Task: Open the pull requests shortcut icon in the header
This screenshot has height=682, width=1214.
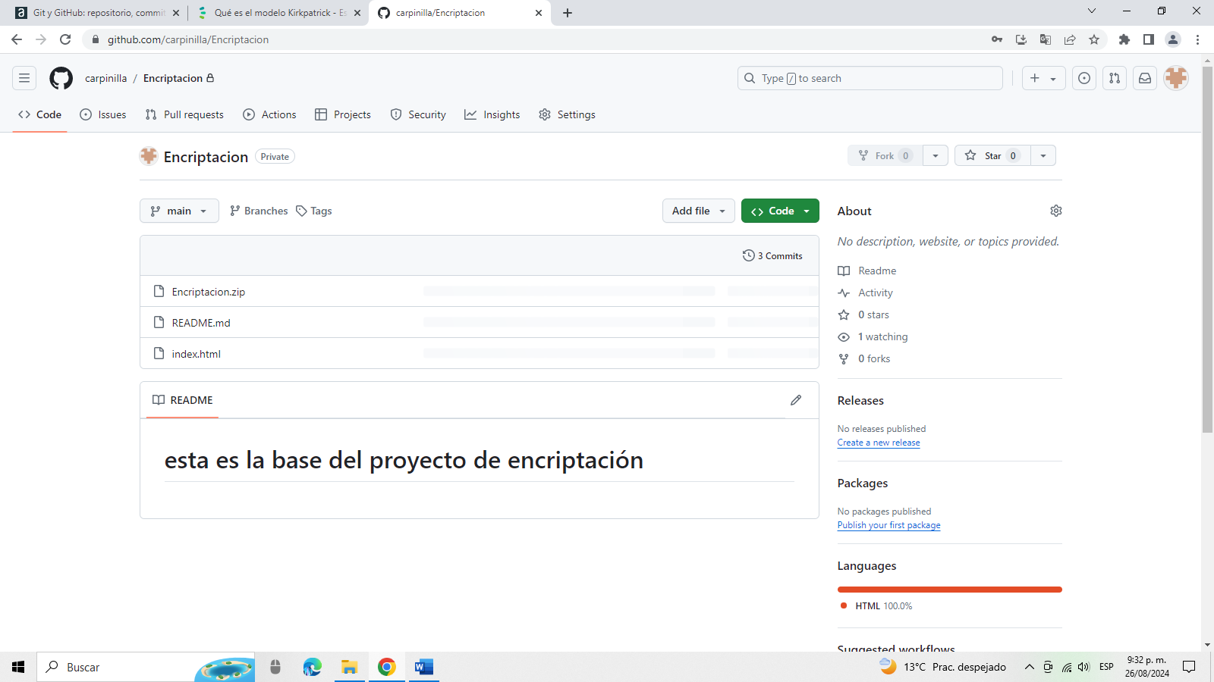Action: tap(1115, 78)
